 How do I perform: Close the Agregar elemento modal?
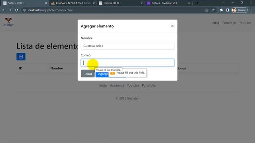pyautogui.click(x=172, y=26)
